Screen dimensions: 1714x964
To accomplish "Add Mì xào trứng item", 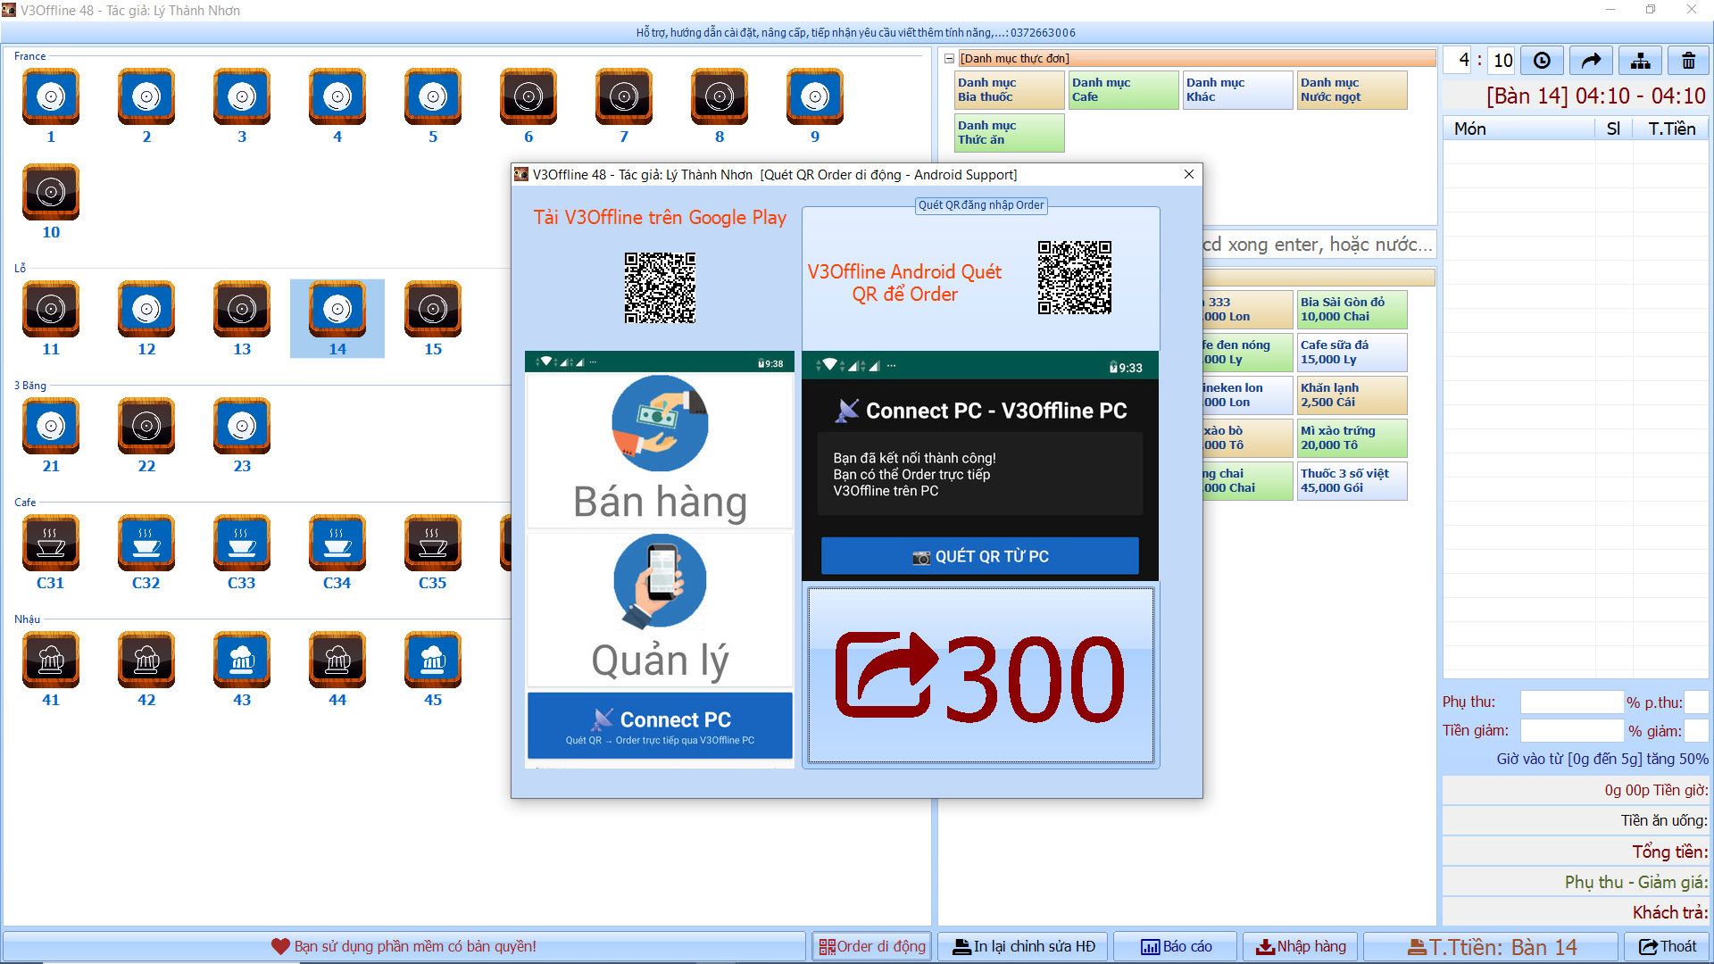I will [1352, 438].
